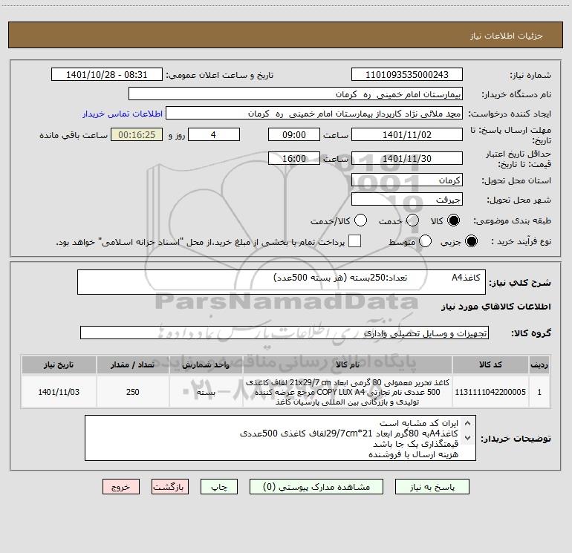Click the بازگشت back button

[x=170, y=487]
